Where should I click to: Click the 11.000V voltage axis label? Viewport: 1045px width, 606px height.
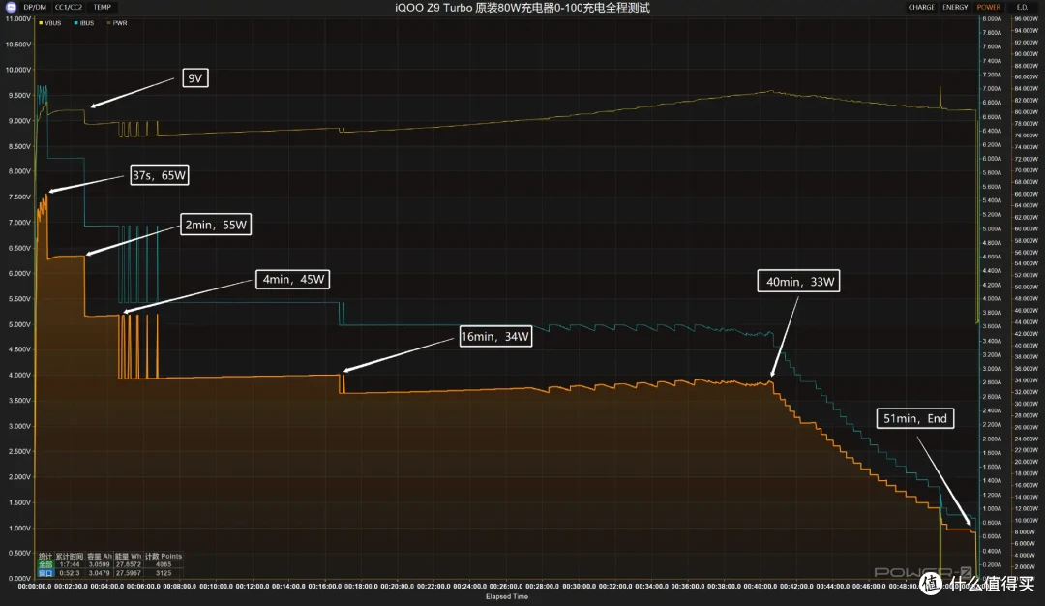click(18, 18)
